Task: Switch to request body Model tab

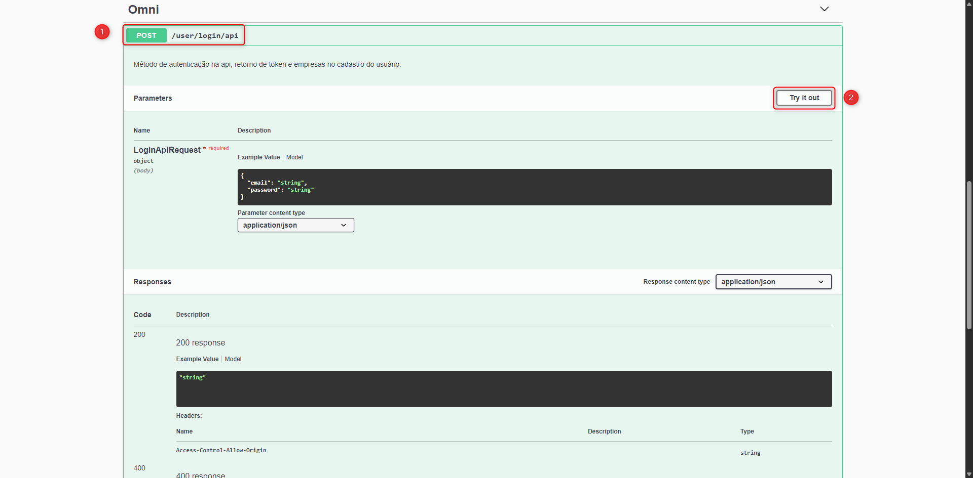Action: tap(294, 157)
